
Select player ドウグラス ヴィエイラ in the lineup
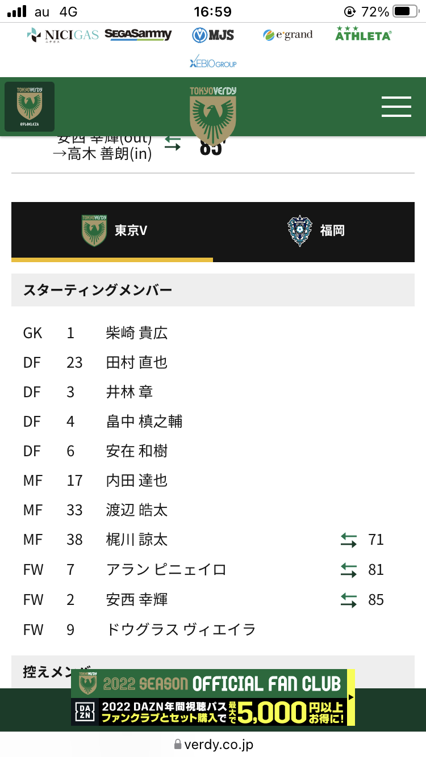tap(181, 629)
